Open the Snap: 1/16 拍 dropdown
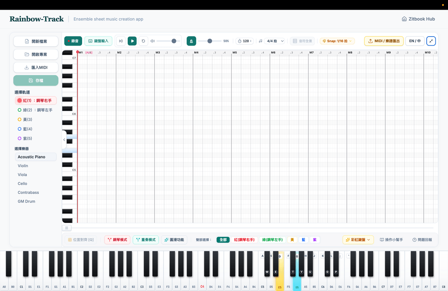The width and height of the screenshot is (448, 291). click(x=337, y=41)
